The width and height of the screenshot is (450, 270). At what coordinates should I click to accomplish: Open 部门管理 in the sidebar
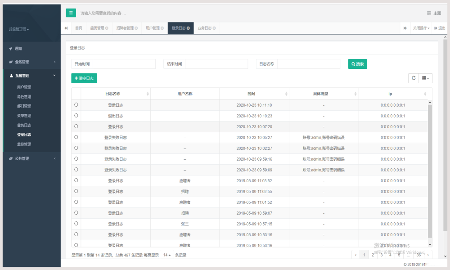[x=24, y=106]
